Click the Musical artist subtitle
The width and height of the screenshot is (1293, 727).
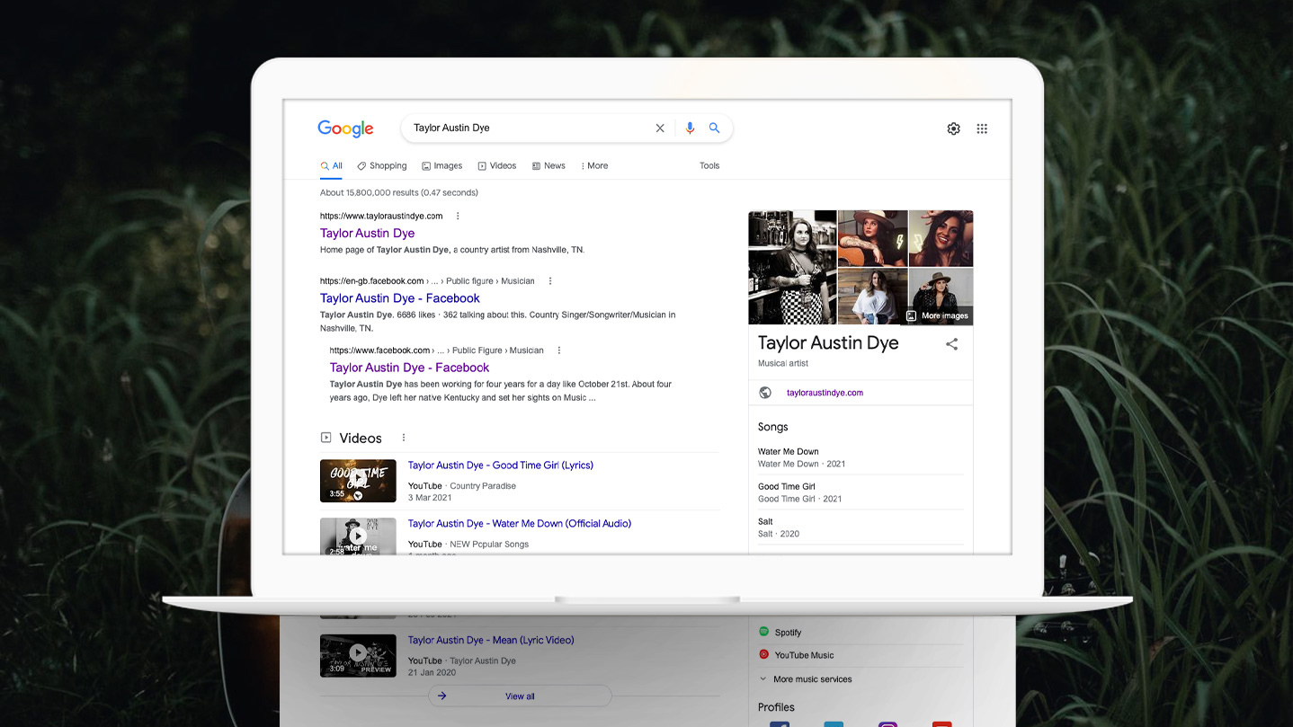tap(783, 364)
